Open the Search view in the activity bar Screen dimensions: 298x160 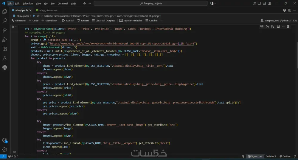[x=4, y=21]
